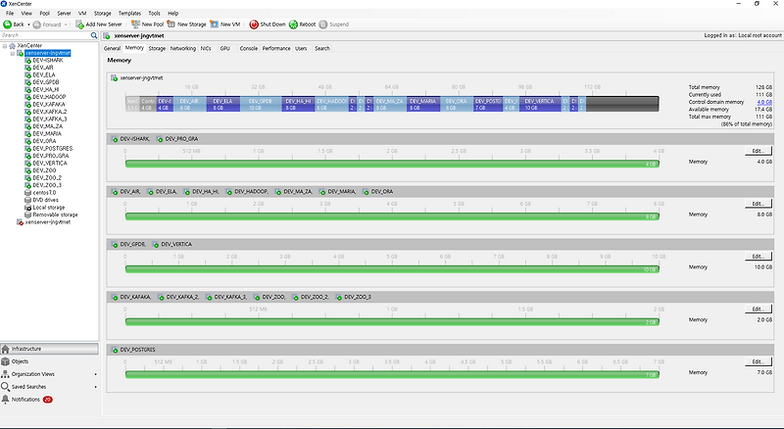Click the DEV_VERTICA segment in host memory bar
The width and height of the screenshot is (784, 429).
tap(540, 104)
